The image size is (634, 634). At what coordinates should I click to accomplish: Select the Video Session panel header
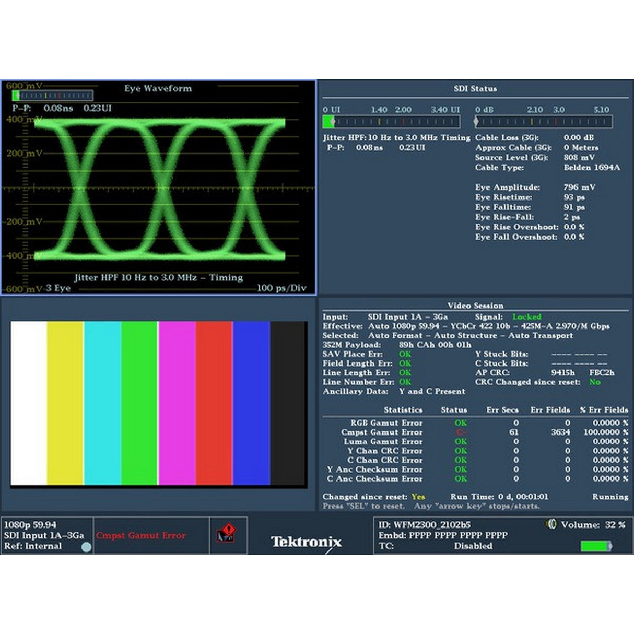tap(475, 306)
